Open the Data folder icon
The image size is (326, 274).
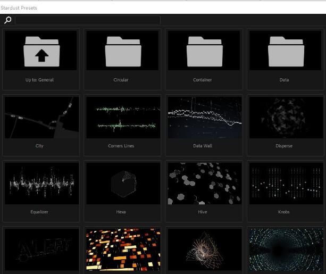[x=286, y=51]
